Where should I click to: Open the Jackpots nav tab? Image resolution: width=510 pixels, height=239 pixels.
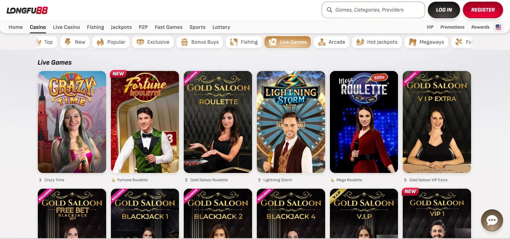(x=121, y=27)
